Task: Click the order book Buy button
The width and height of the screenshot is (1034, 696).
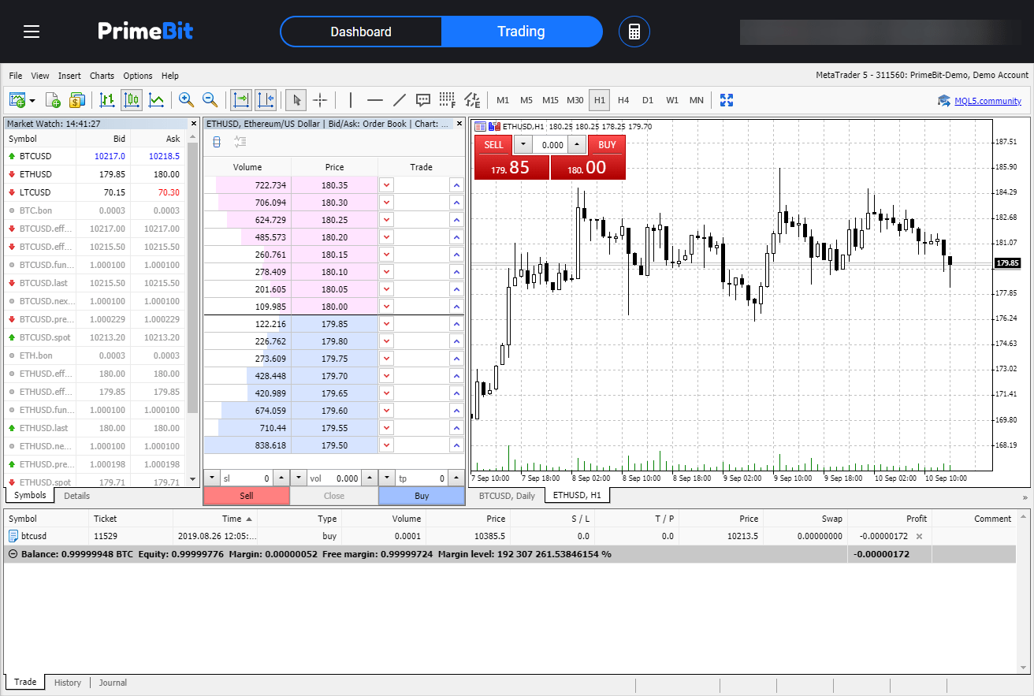Action: pos(422,496)
